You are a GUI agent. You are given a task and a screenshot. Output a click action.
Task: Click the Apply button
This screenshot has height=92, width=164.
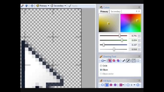(73, 6)
